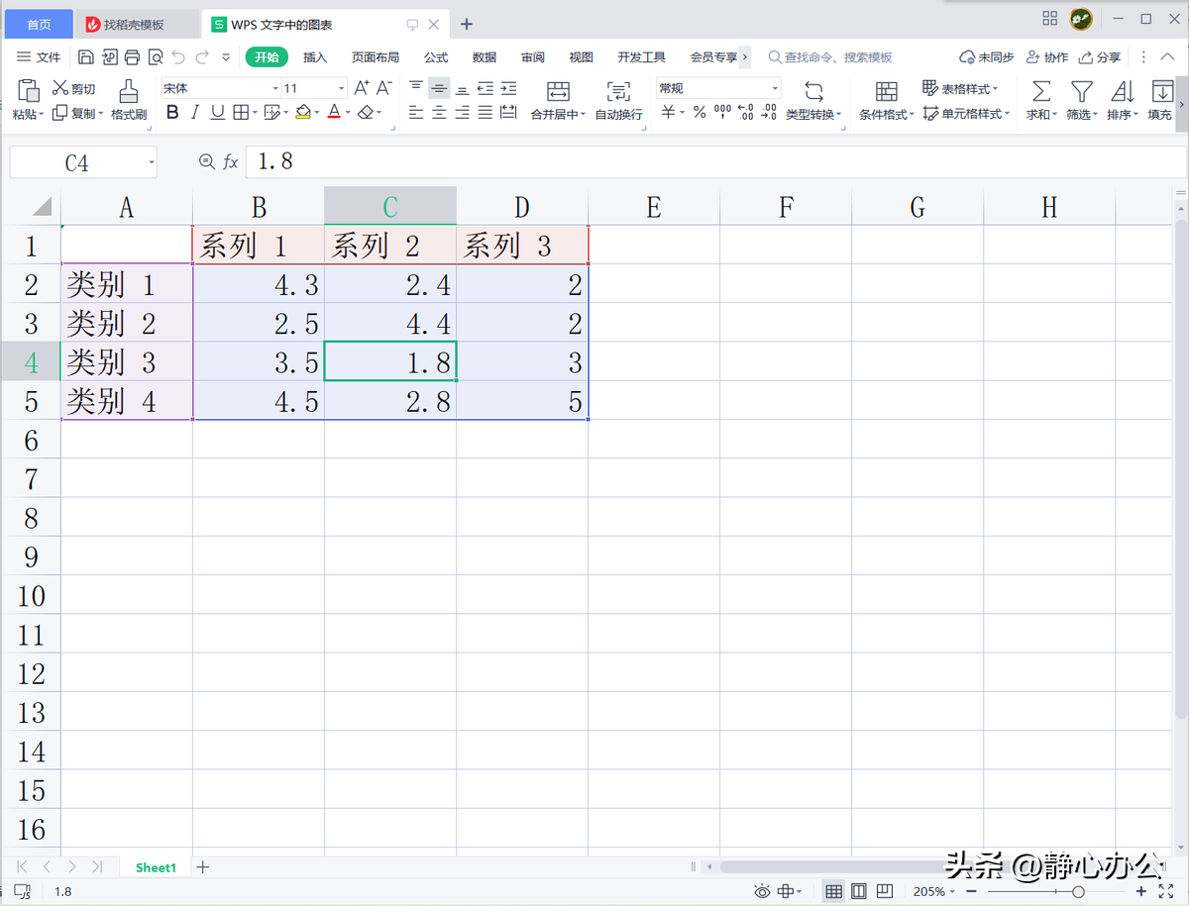Expand the Name Box dropdown beside C4
Viewport: 1189px width, 906px height.
(x=151, y=162)
